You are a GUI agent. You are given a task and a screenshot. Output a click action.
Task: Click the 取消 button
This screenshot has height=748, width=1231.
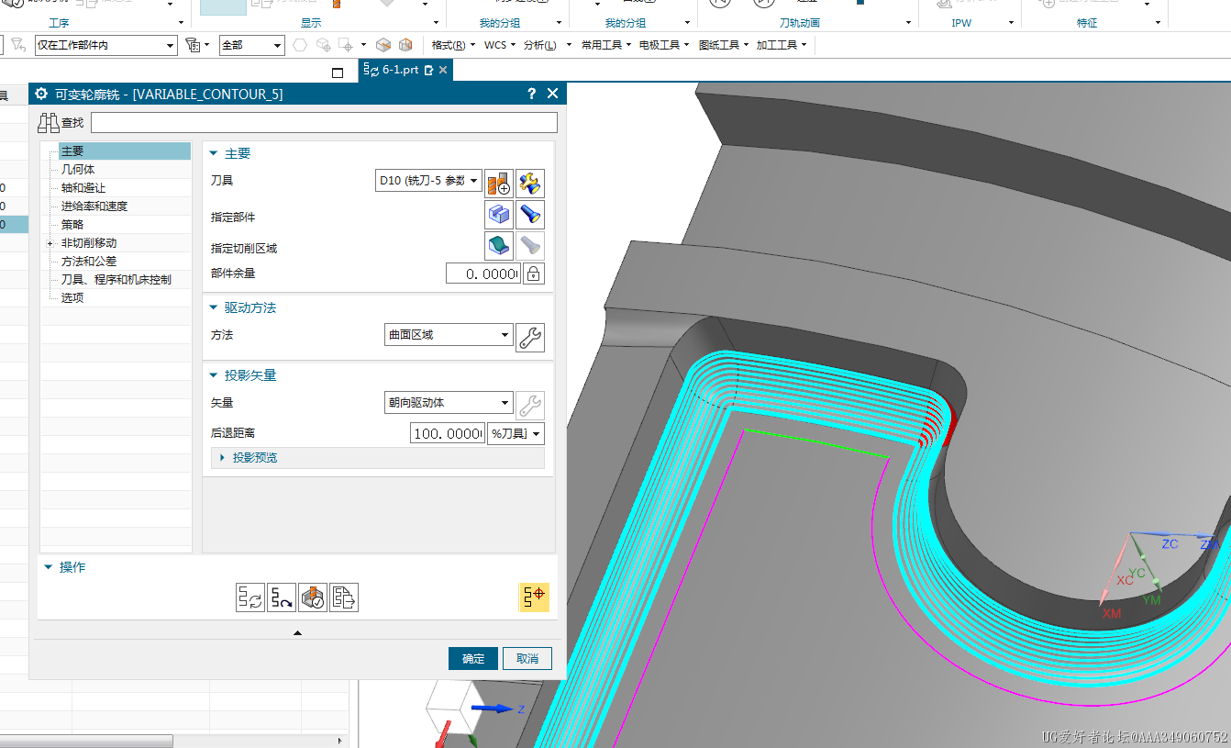[x=527, y=659]
